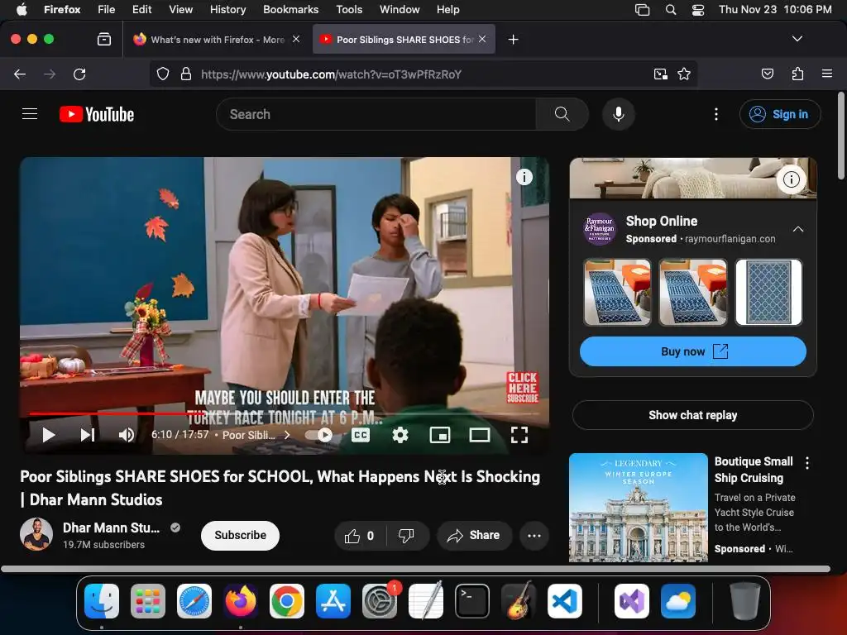This screenshot has width=847, height=635.
Task: Open picture-in-picture icon in address bar
Action: pos(661,74)
